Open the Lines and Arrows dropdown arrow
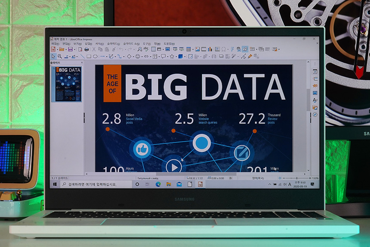 pyautogui.click(x=107, y=56)
